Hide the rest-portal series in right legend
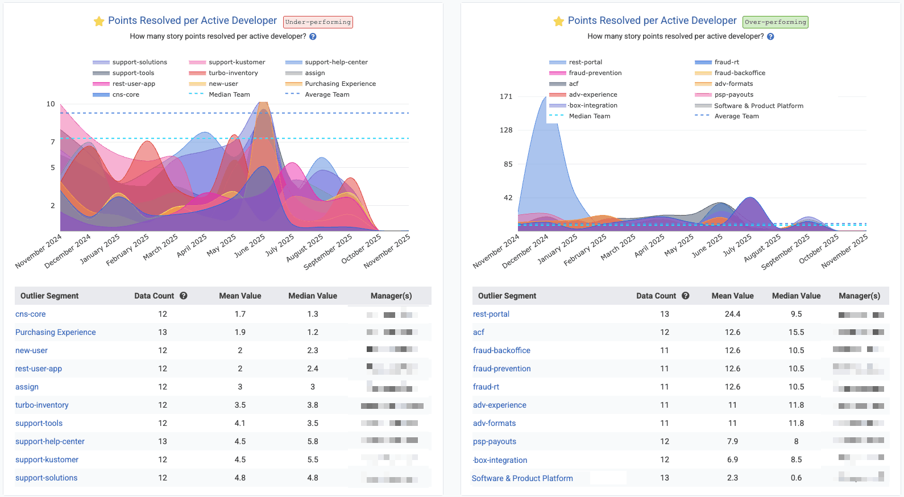Image resolution: width=904 pixels, height=497 pixels. click(585, 62)
